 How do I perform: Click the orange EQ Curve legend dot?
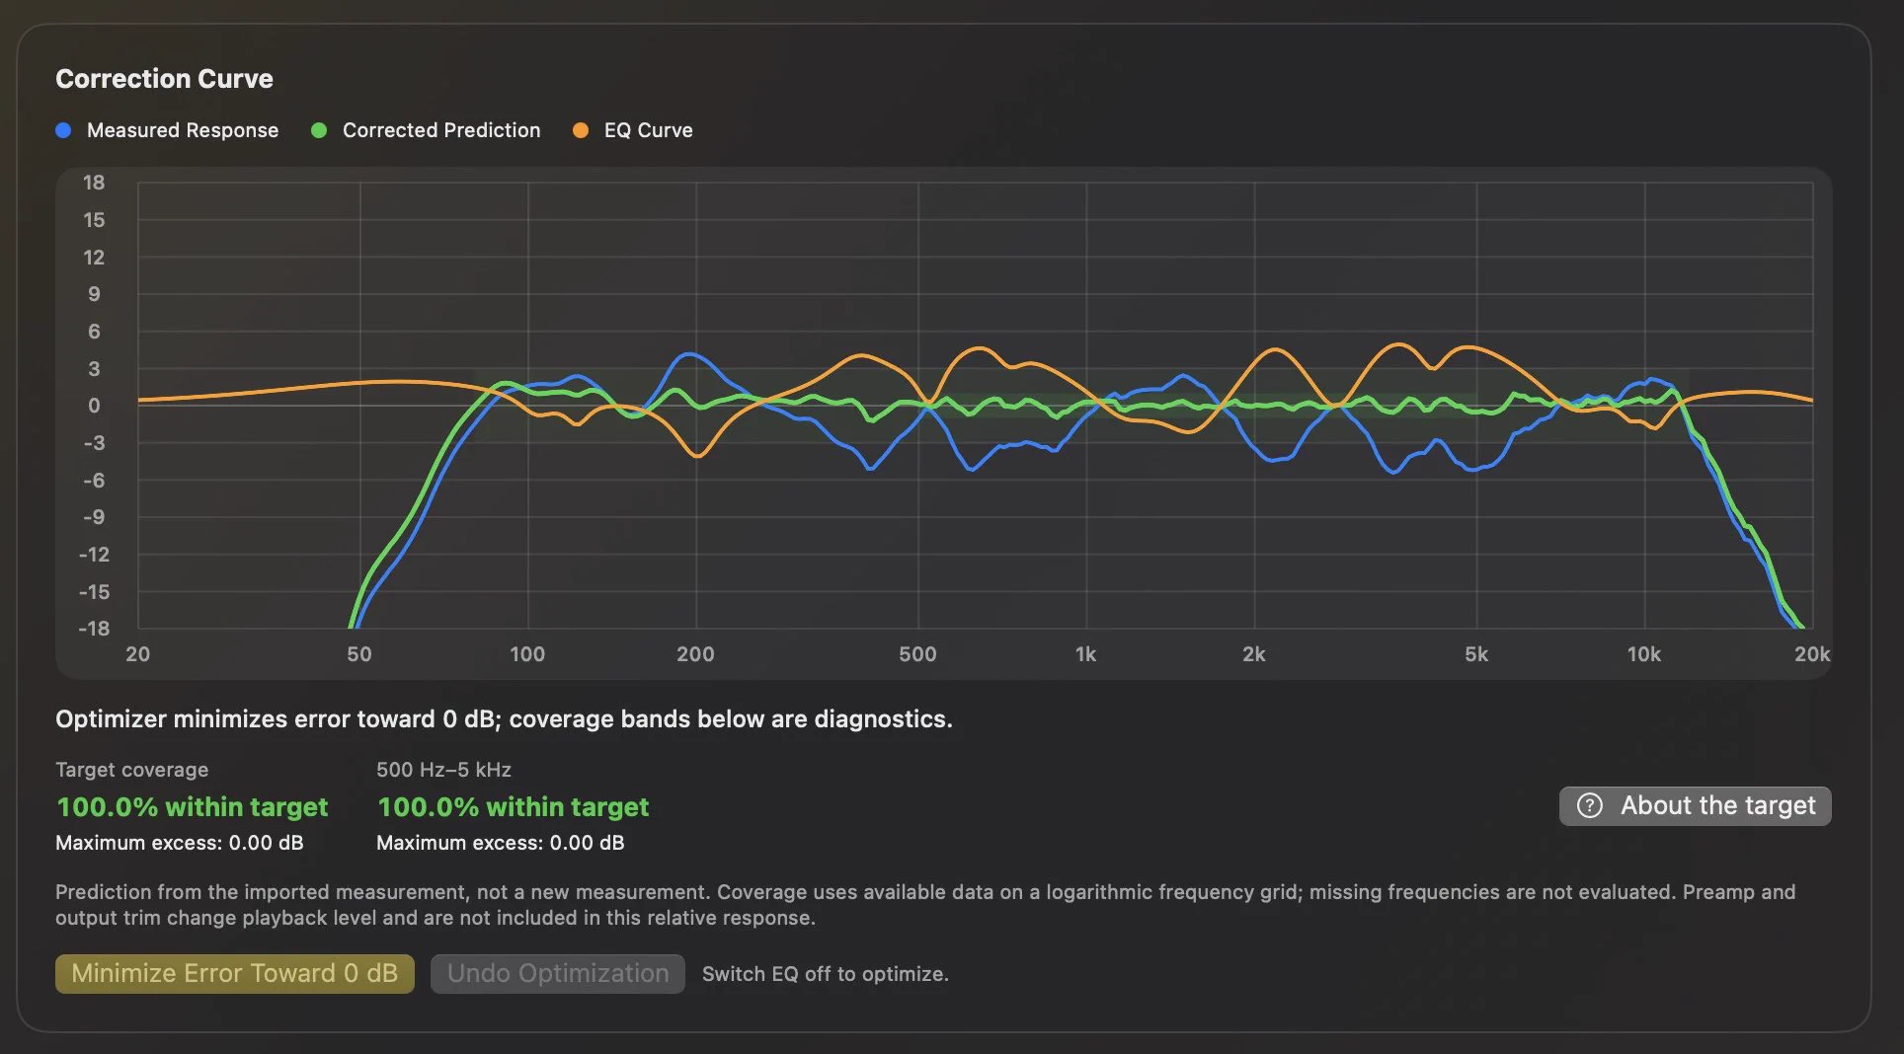581,130
